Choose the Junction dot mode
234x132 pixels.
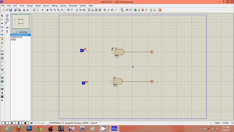coord(2,23)
